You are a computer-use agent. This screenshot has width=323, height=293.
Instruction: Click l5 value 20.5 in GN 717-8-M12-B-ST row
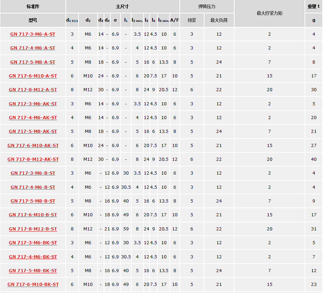[x=163, y=229]
